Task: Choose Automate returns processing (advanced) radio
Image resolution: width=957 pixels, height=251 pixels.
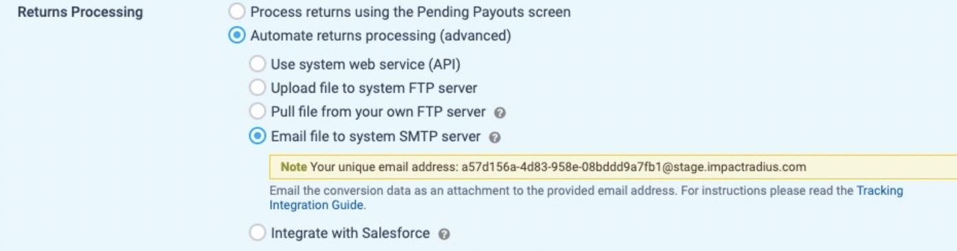Action: tap(237, 35)
